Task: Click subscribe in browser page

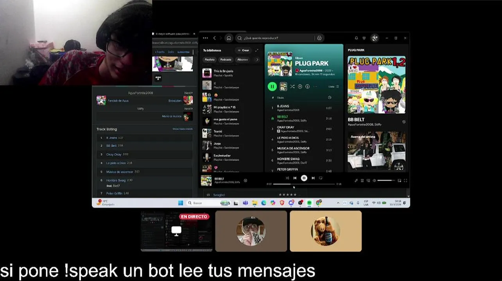Action: [183, 52]
